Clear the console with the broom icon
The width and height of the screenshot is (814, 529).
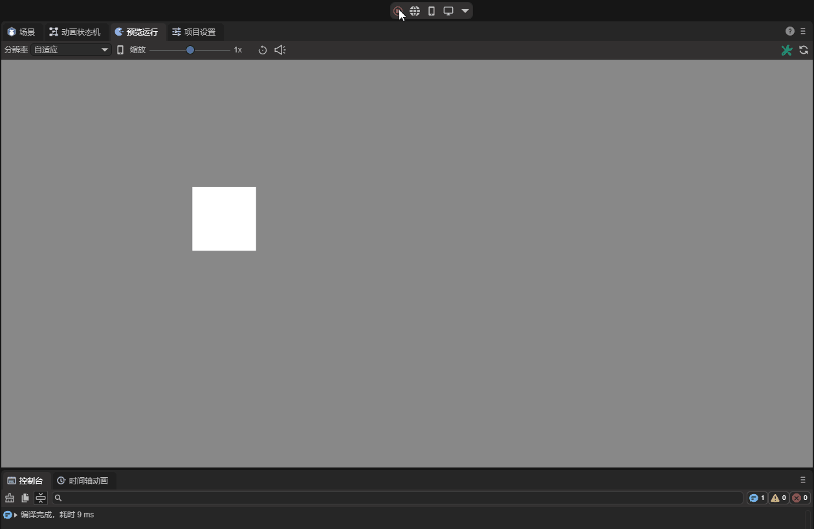click(10, 498)
